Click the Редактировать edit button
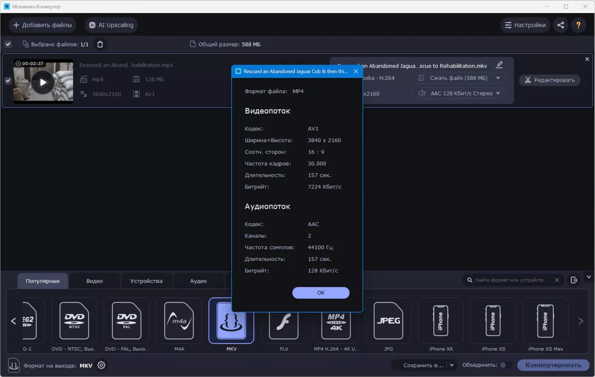 [550, 80]
